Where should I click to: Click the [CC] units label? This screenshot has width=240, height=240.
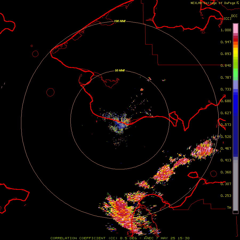pos(227,18)
